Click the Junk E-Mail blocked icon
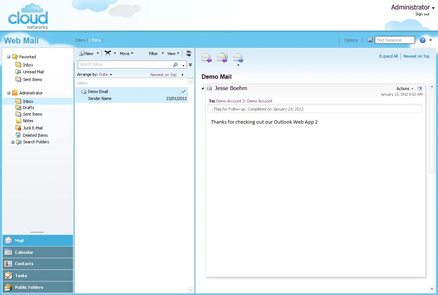 (x=18, y=128)
